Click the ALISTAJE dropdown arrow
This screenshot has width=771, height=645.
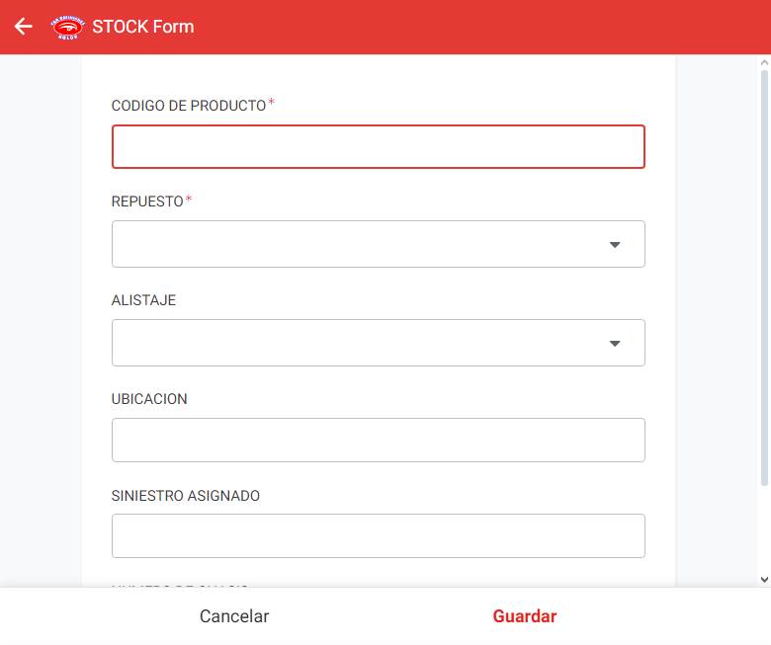(615, 344)
